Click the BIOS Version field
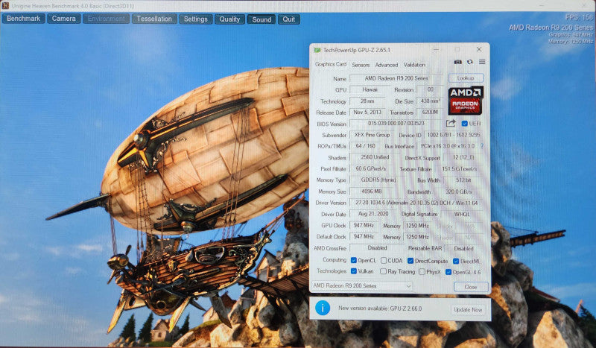The width and height of the screenshot is (596, 348). click(396, 123)
